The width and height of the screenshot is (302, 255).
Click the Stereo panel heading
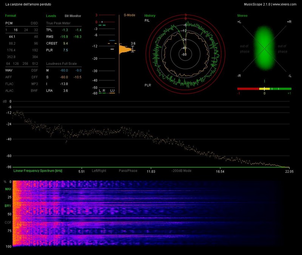[242, 16]
